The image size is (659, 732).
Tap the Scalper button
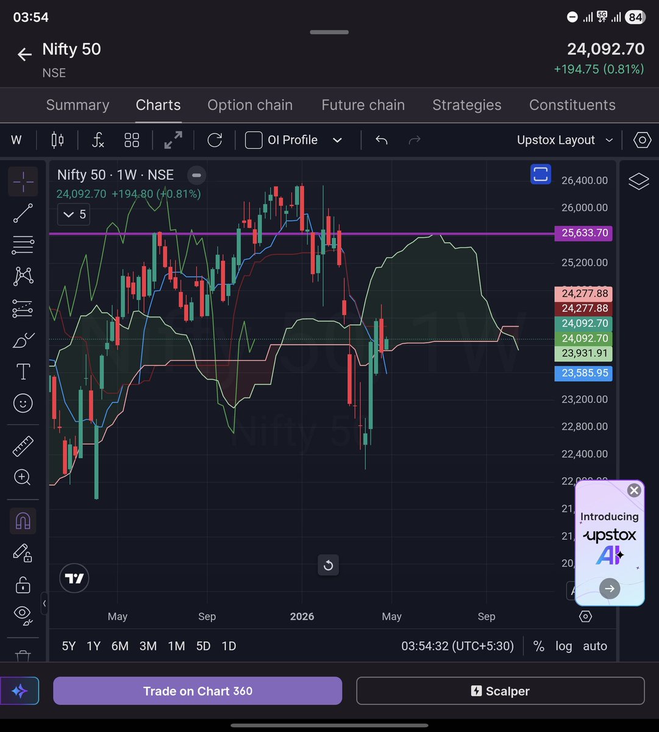pyautogui.click(x=500, y=691)
